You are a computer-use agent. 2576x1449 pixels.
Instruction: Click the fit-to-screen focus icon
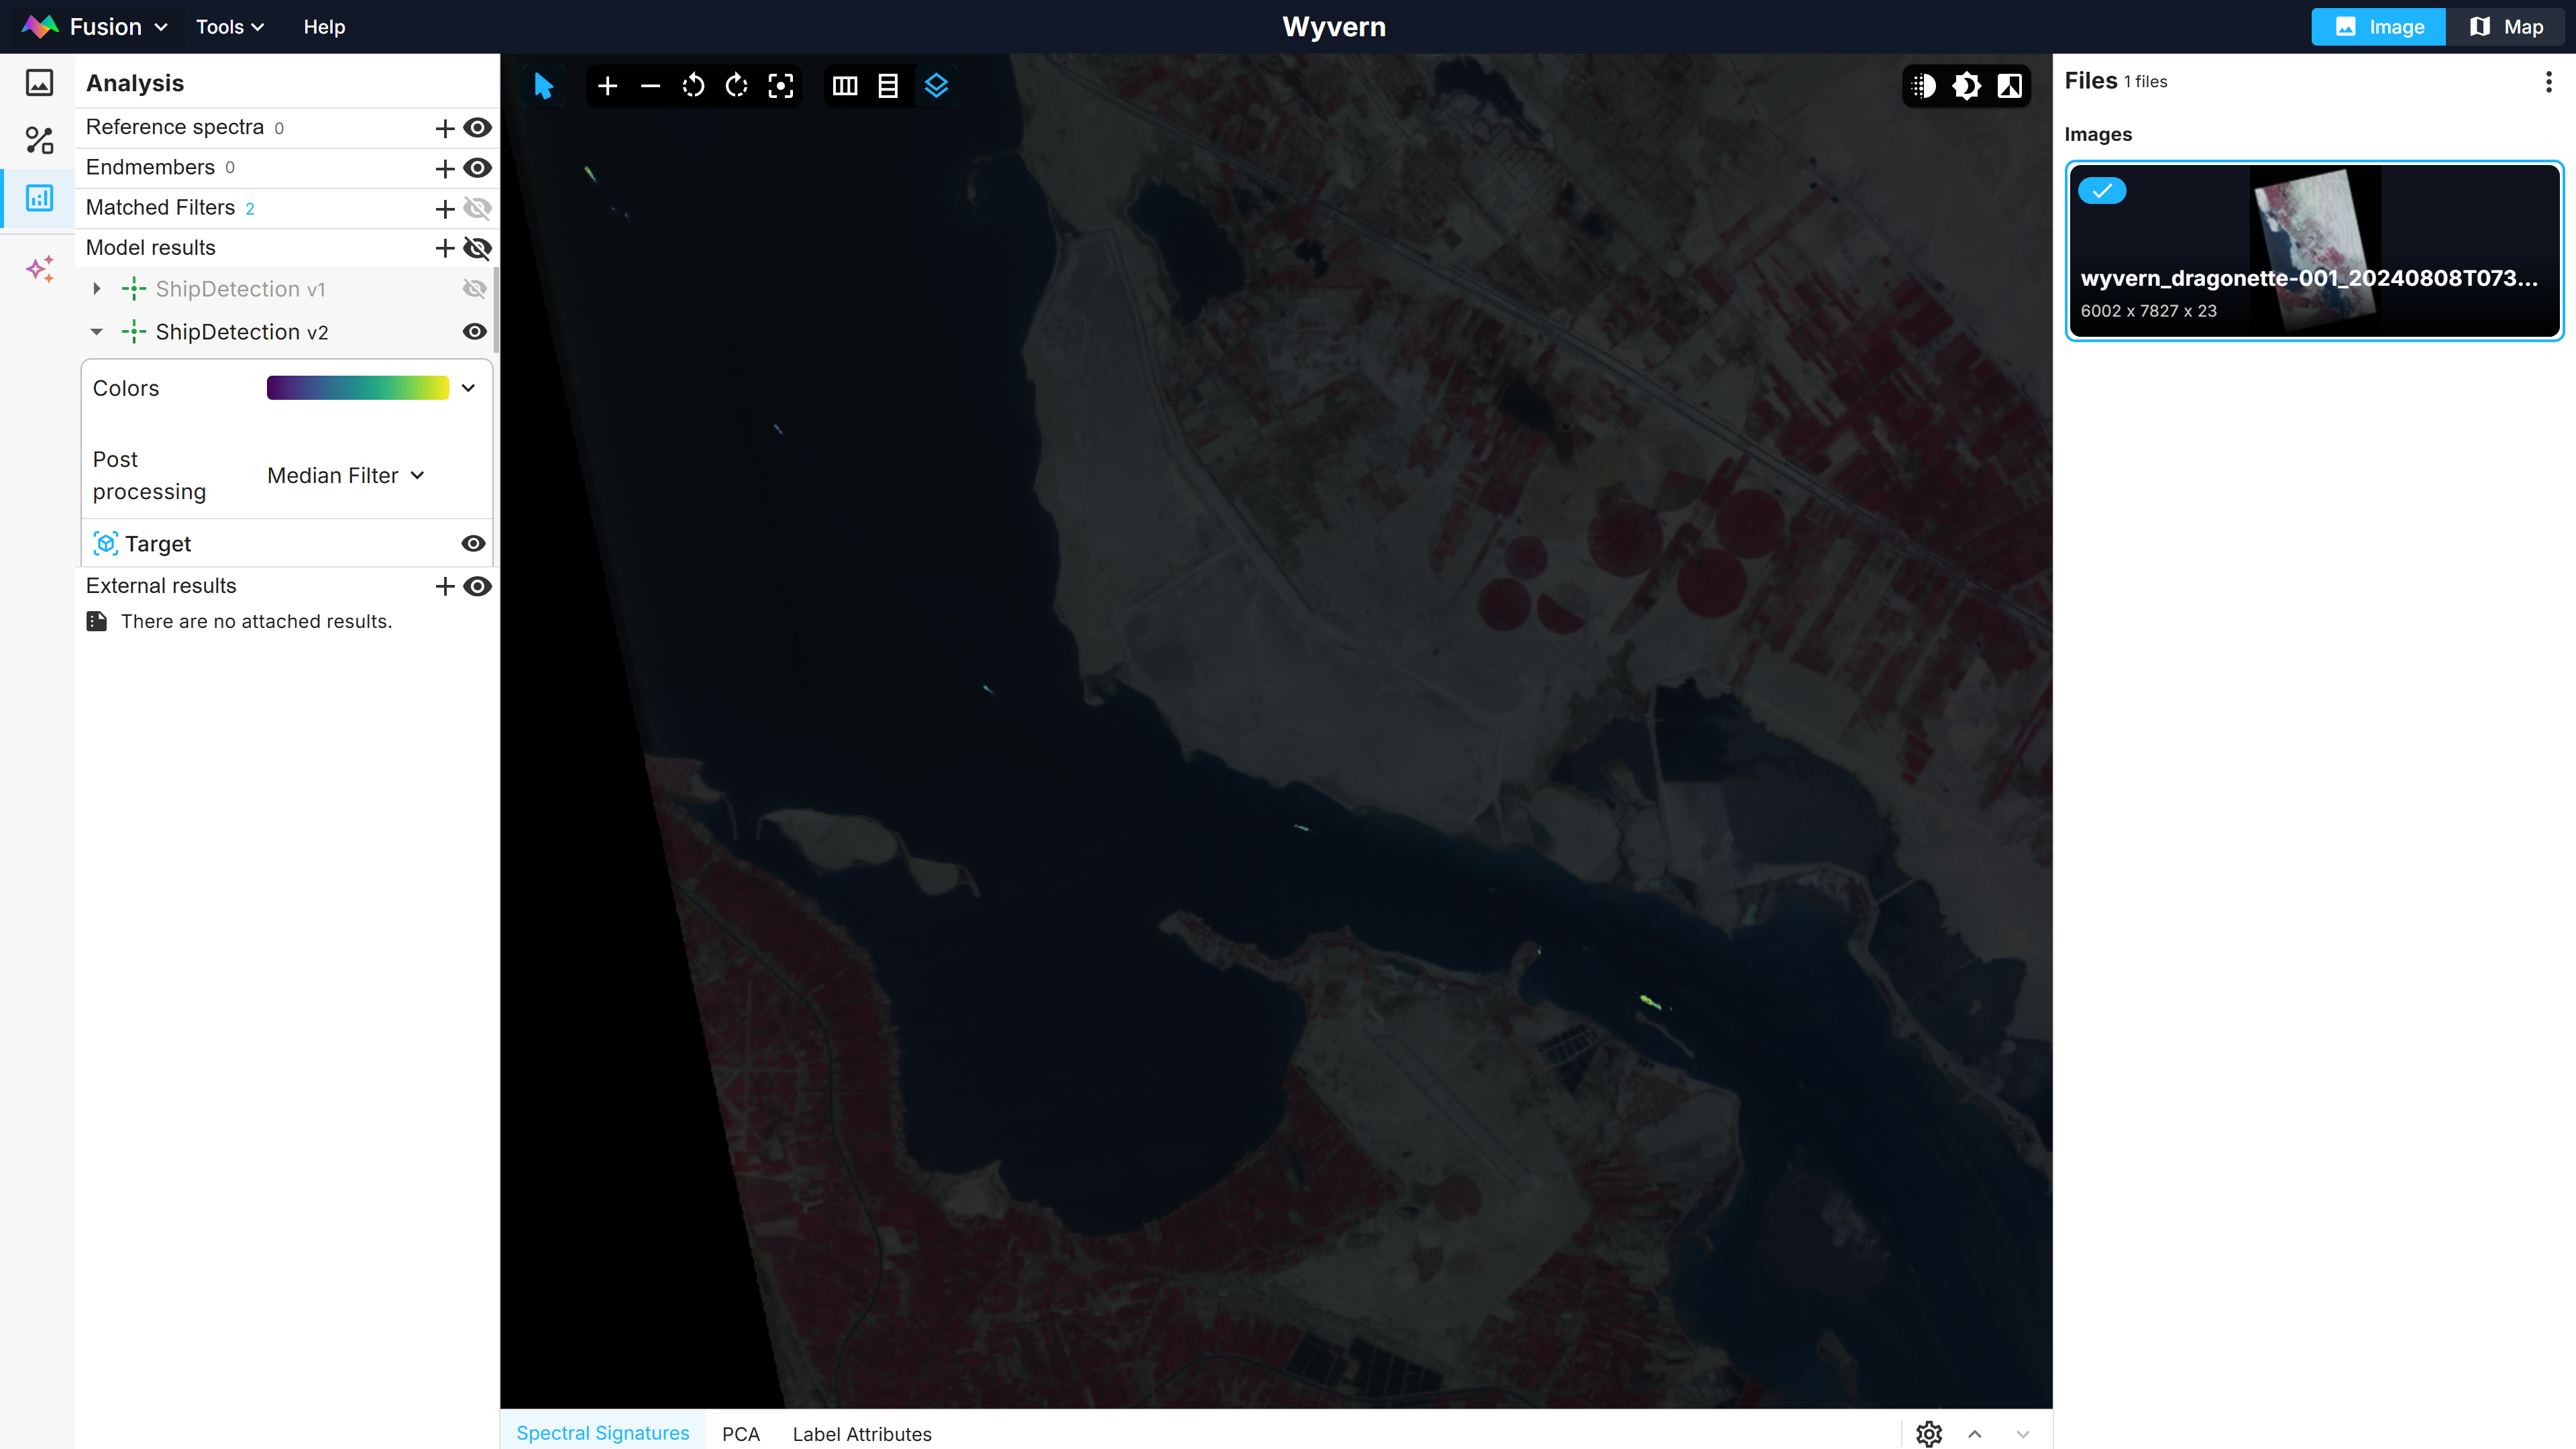(780, 86)
